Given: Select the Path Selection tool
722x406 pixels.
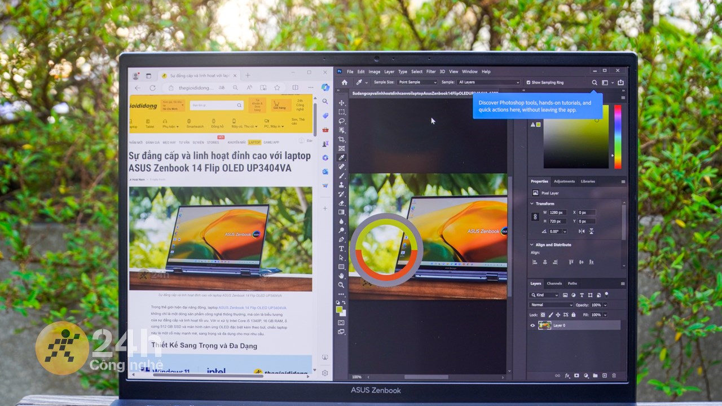Looking at the screenshot, I should pos(341,258).
